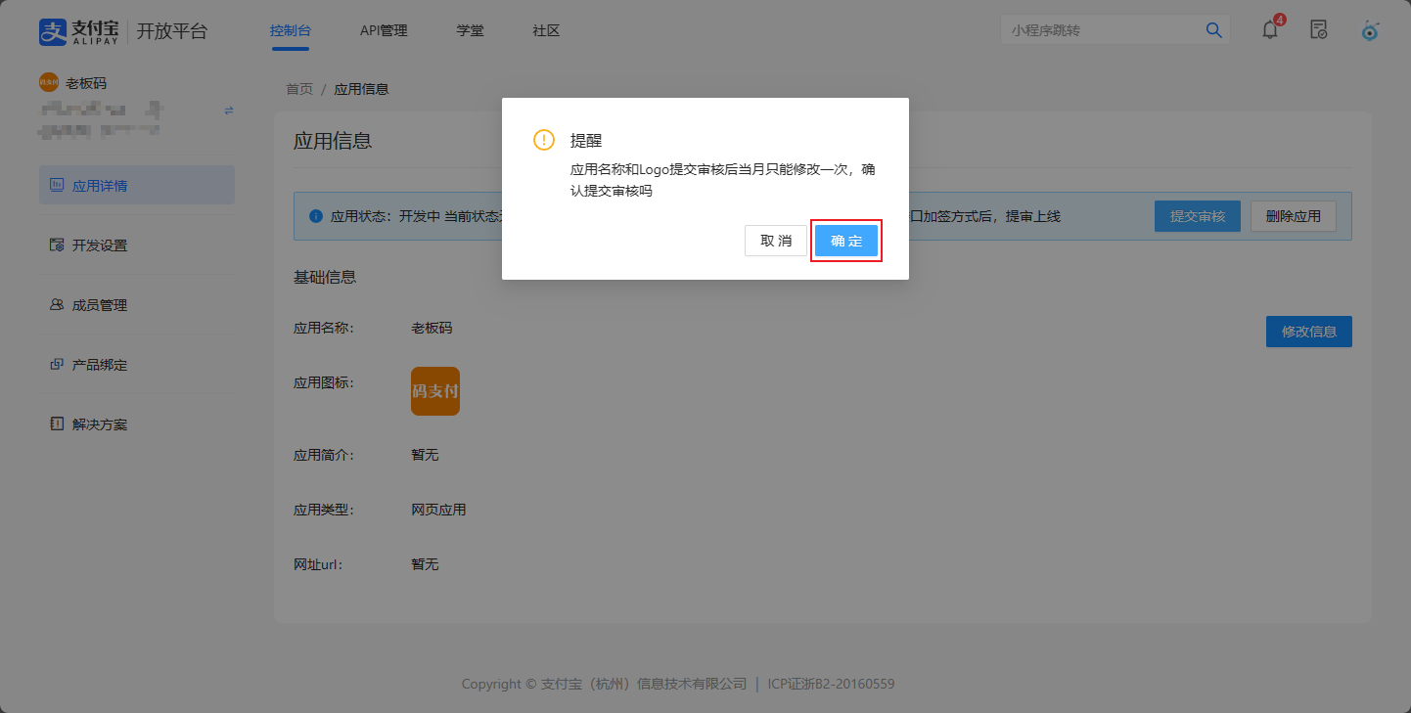This screenshot has height=713, width=1411.
Task: Click the user avatar icon top right
Action: [1370, 30]
